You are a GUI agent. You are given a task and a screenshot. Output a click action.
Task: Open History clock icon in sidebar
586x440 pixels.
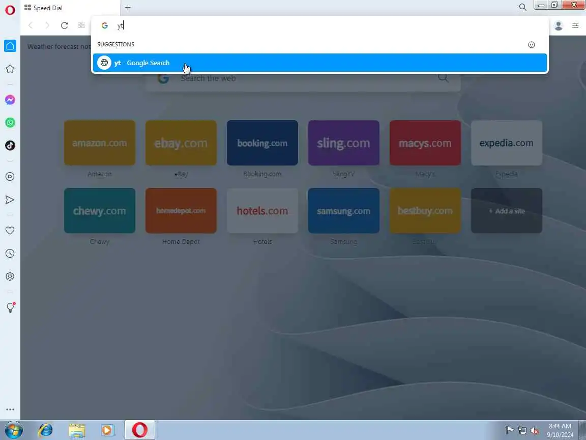click(10, 254)
